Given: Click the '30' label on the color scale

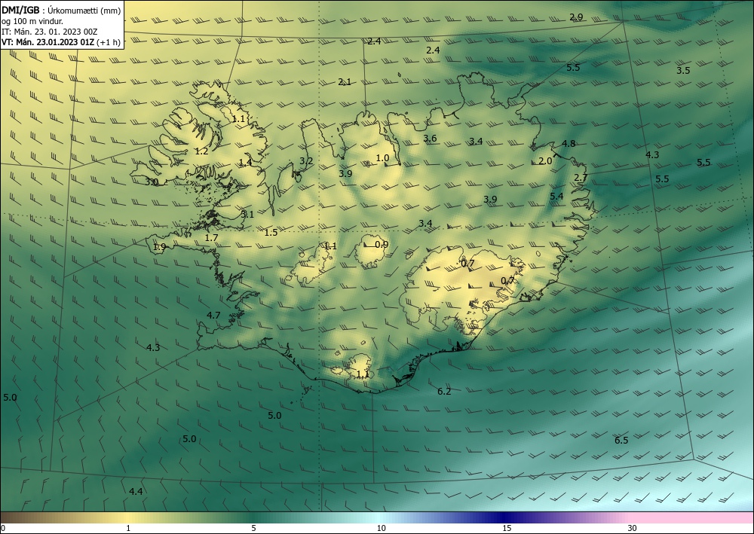Looking at the screenshot, I should pyautogui.click(x=632, y=528).
